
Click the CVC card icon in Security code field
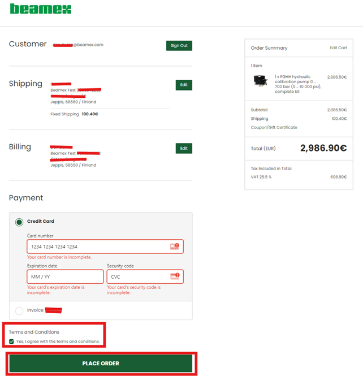click(175, 276)
